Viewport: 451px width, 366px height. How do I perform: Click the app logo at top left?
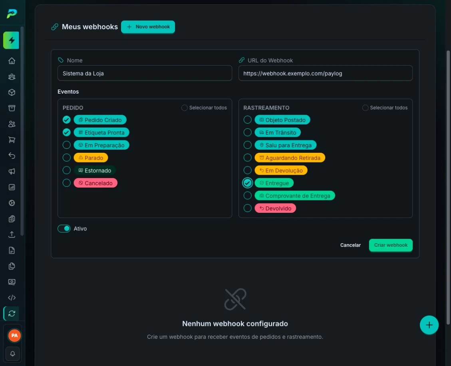coord(12,13)
